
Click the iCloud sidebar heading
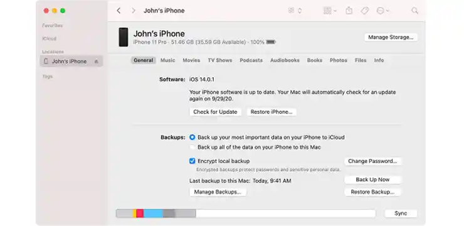pyautogui.click(x=49, y=38)
